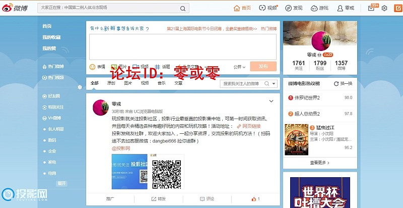Open 特别关注 in left sidebar
403x208 pixels.
53,107
